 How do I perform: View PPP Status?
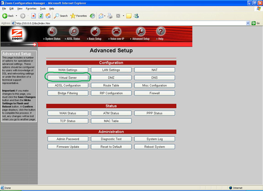(x=154, y=113)
